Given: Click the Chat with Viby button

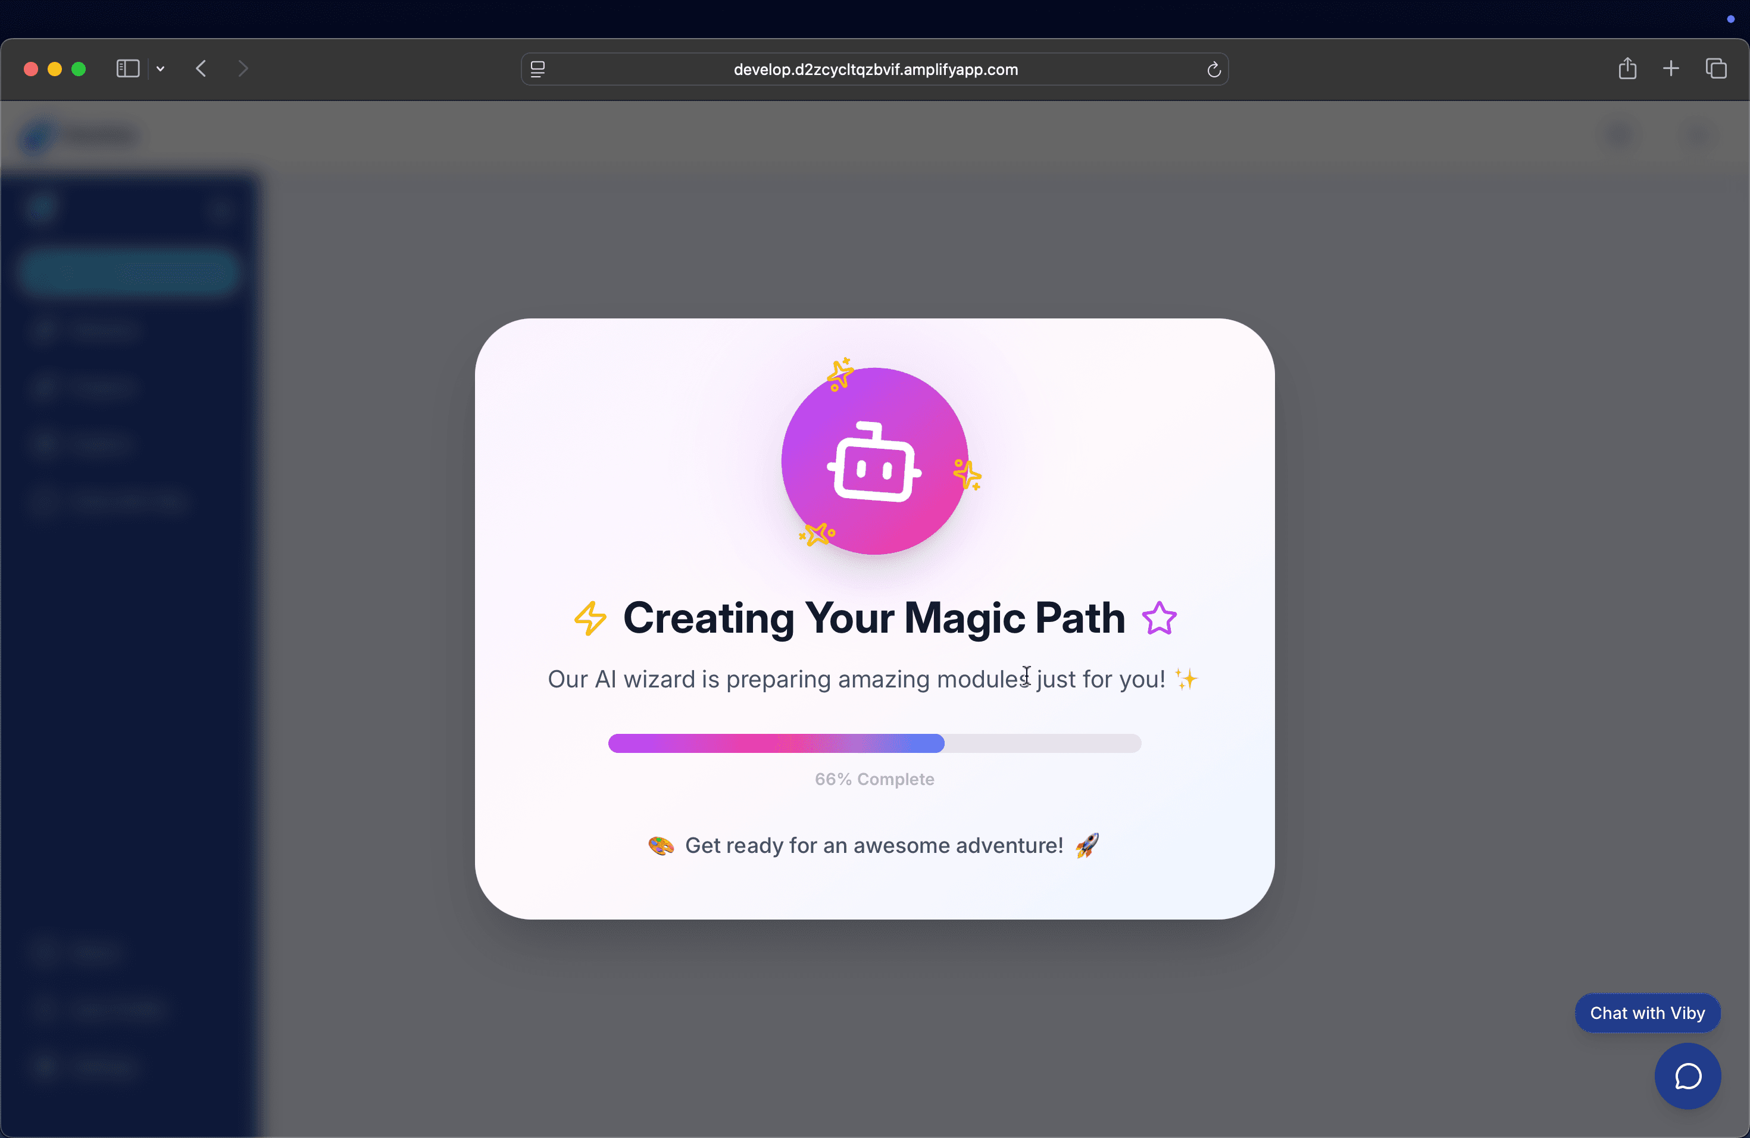Looking at the screenshot, I should [x=1646, y=1013].
